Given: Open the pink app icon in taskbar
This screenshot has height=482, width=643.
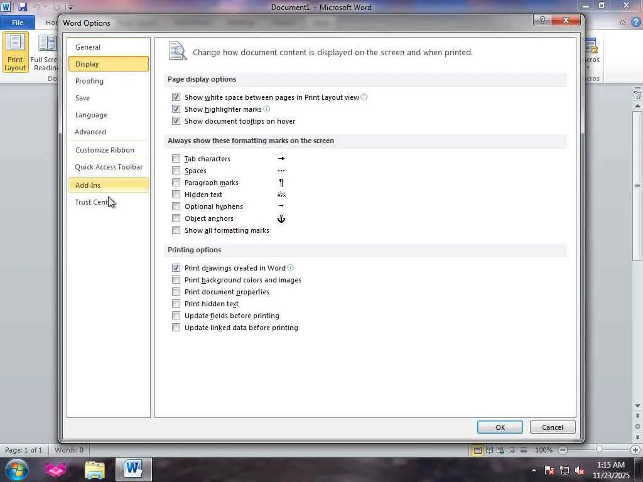Looking at the screenshot, I should (x=56, y=469).
